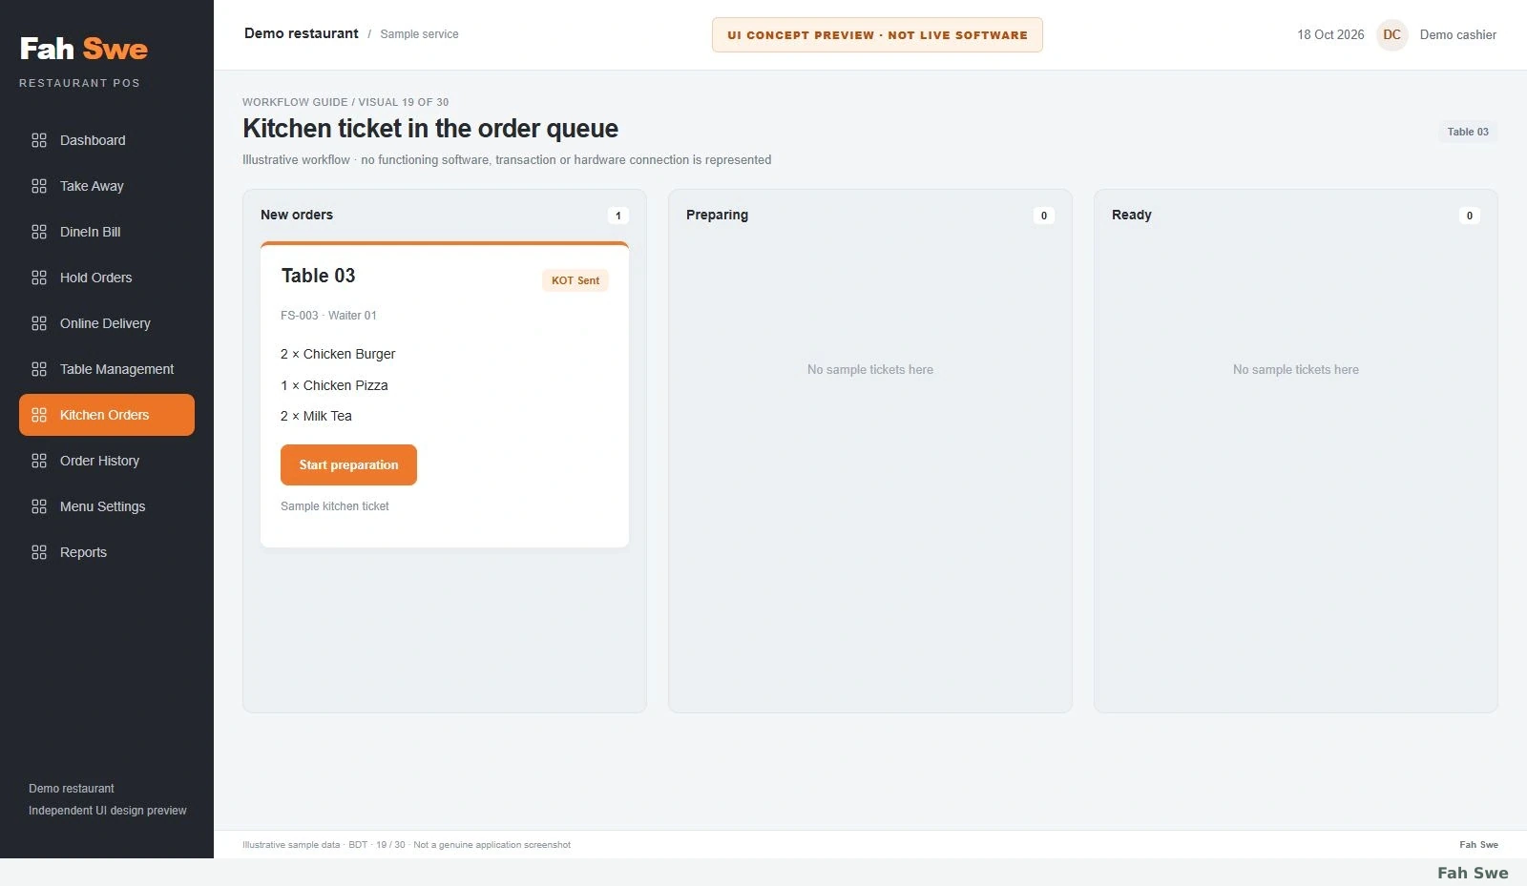Open the DineIn Bill page
The height and width of the screenshot is (886, 1527).
point(107,232)
